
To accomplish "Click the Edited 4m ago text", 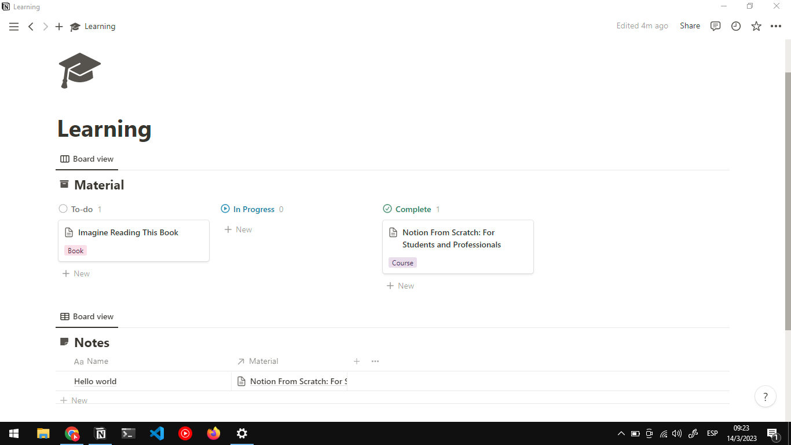I will [x=642, y=26].
